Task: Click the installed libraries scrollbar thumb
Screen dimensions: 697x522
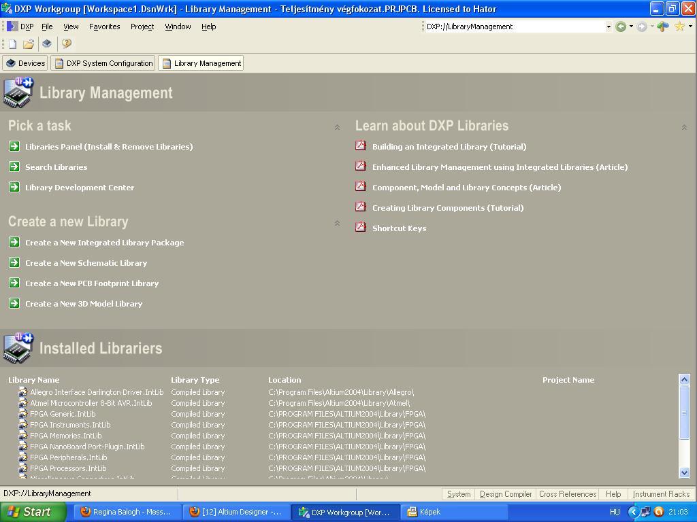Action: 684,413
